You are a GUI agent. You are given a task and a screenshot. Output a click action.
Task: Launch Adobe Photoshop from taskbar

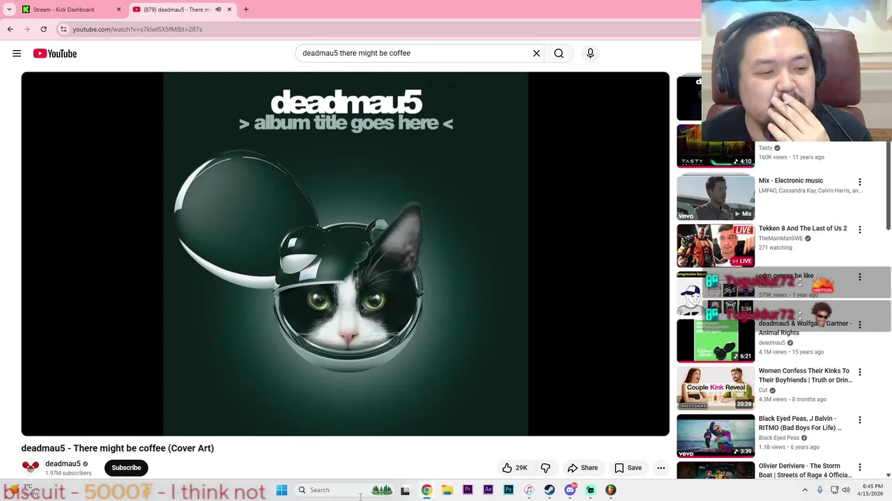click(x=509, y=490)
